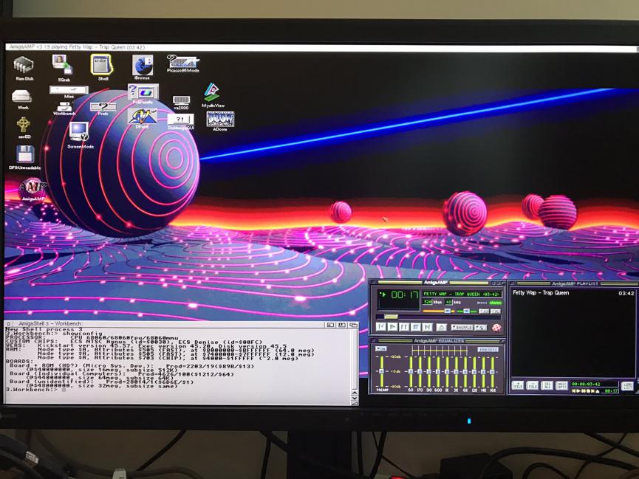Skip to the next track
Screen dimensions: 639x479
428,327
